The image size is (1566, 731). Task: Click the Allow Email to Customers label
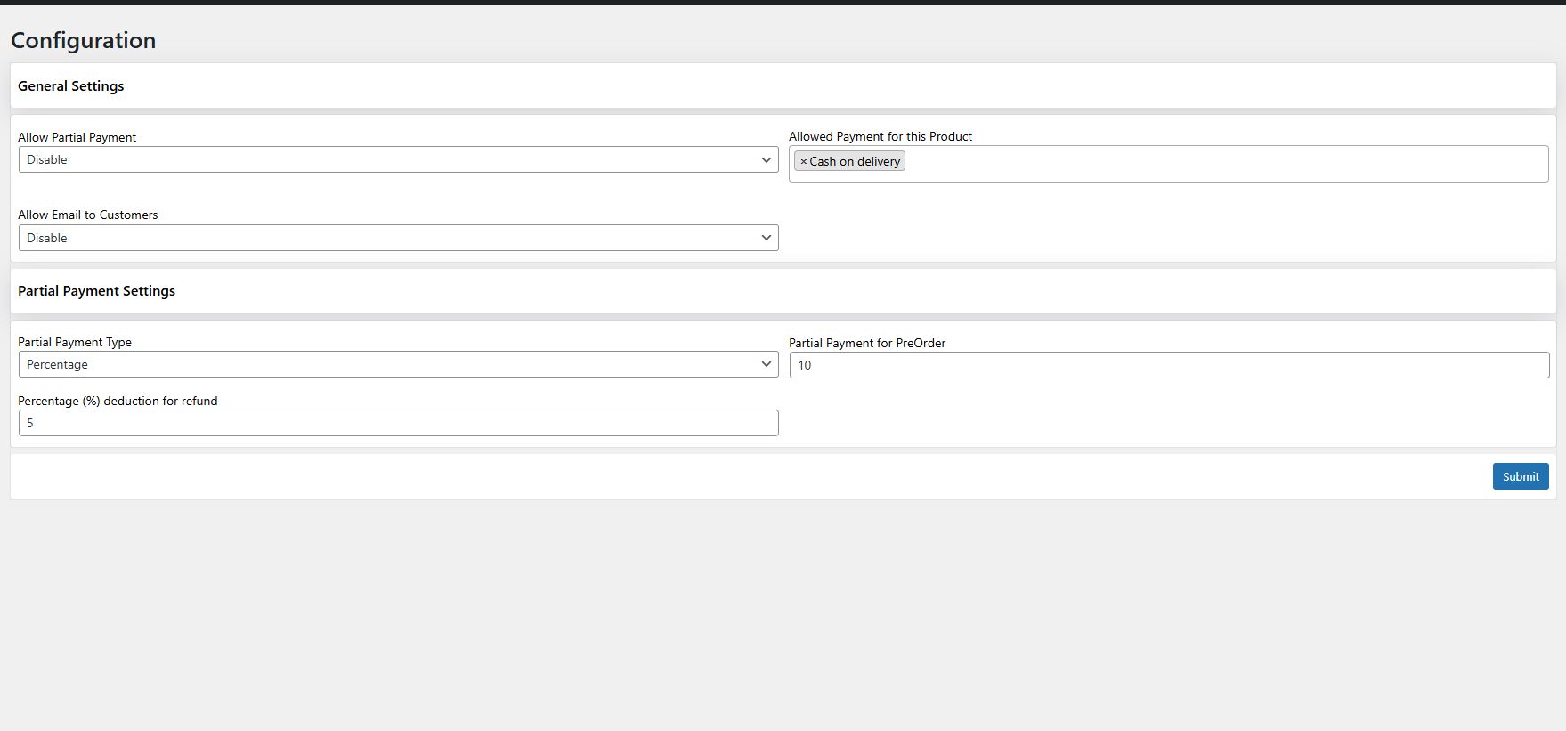click(x=87, y=215)
